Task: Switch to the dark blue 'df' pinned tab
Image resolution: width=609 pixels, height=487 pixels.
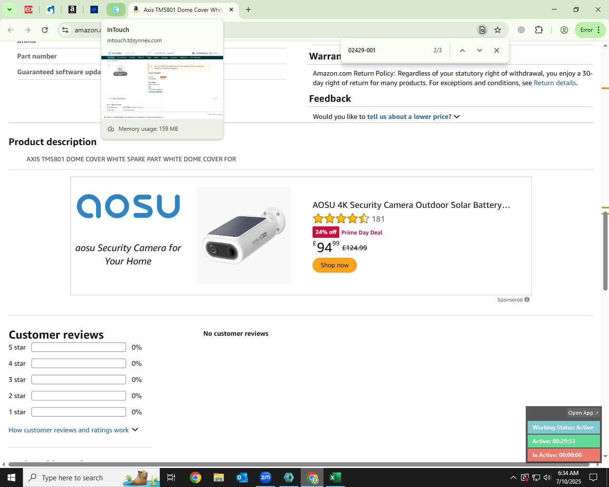Action: 94,10
